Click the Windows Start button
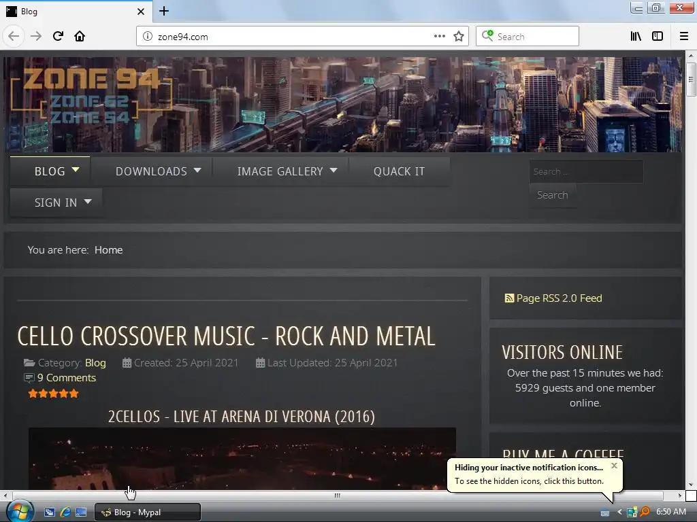 point(18,511)
